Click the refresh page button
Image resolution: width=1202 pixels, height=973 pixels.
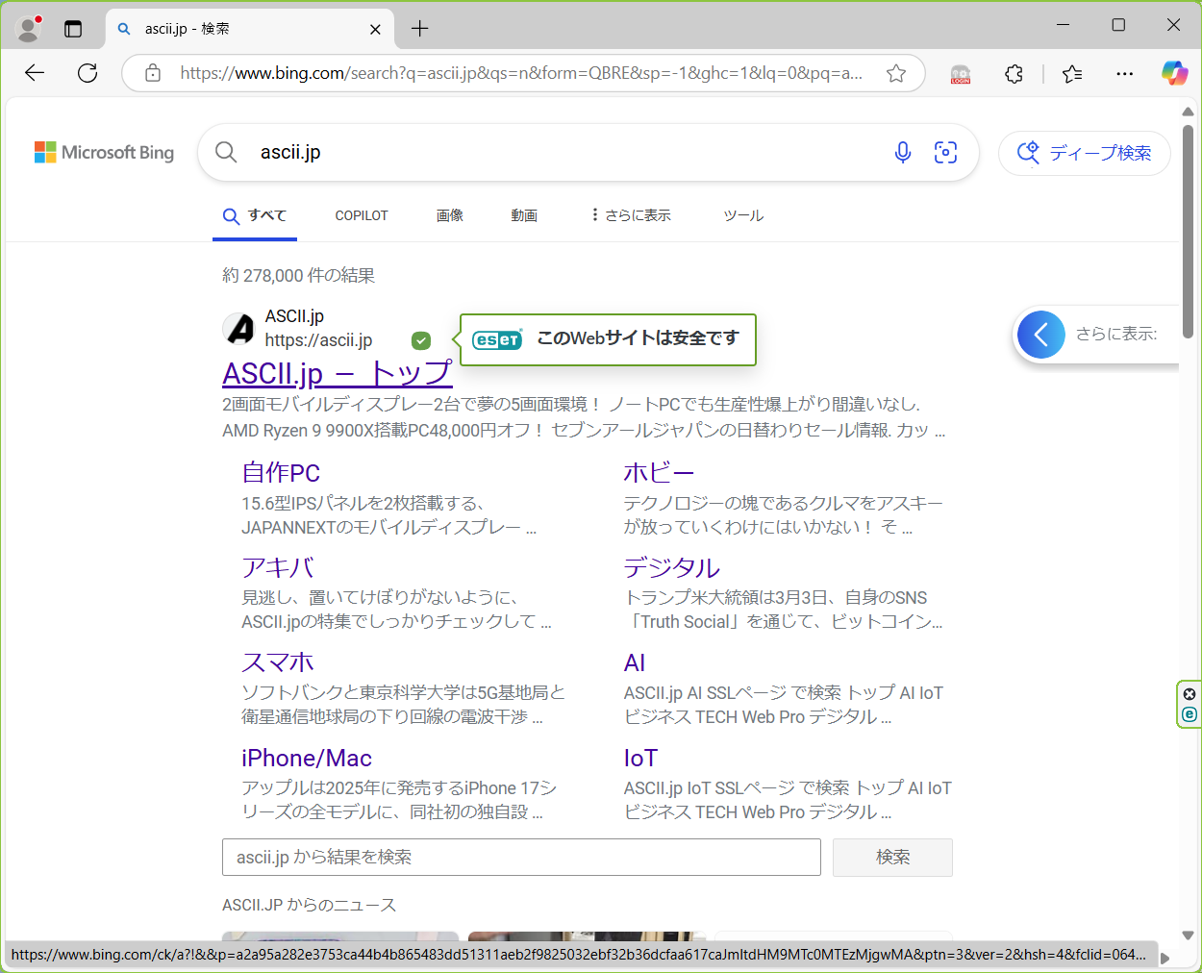[x=88, y=73]
